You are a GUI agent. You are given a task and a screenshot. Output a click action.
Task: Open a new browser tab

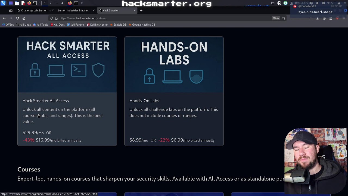[x=141, y=10]
